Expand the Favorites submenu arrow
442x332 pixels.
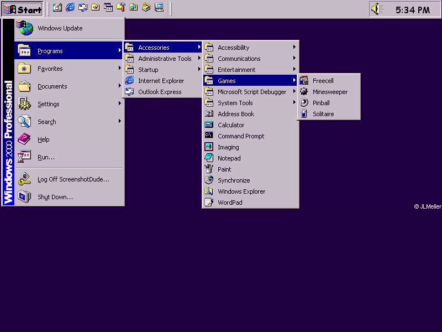pyautogui.click(x=119, y=68)
